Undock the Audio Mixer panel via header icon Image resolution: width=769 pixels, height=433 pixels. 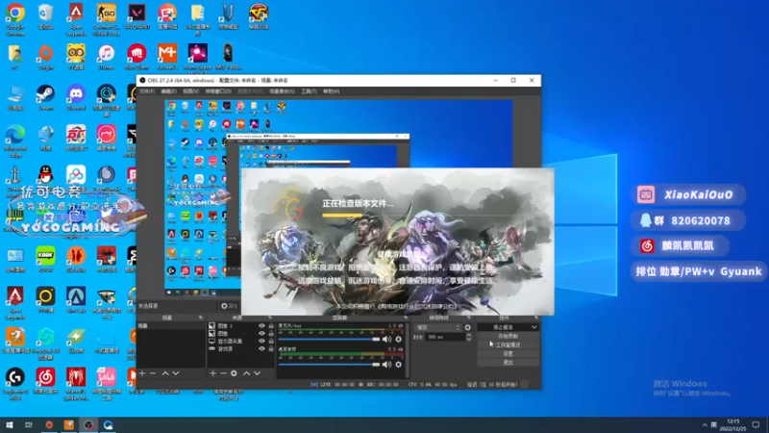[x=405, y=318]
